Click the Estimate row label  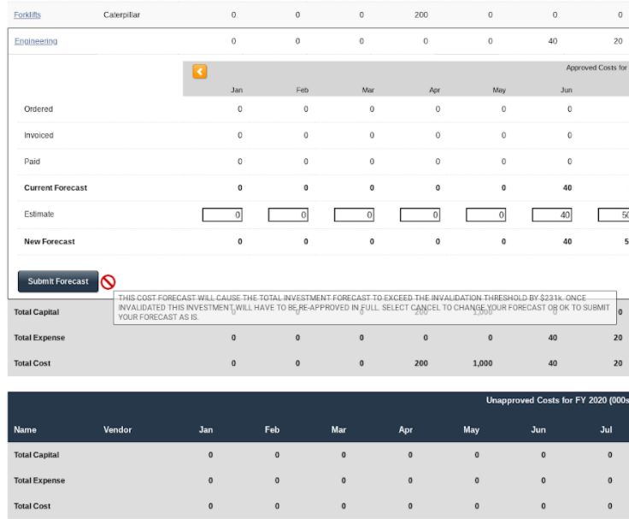tap(39, 214)
